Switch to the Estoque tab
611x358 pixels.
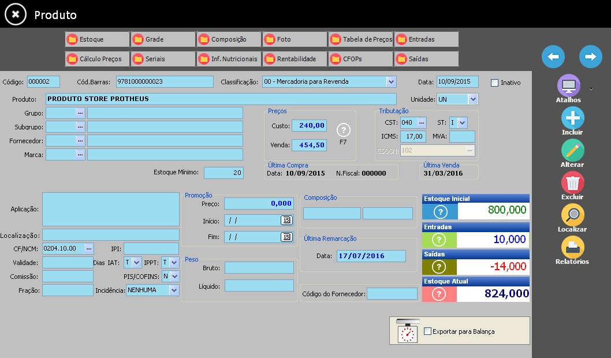(x=97, y=39)
